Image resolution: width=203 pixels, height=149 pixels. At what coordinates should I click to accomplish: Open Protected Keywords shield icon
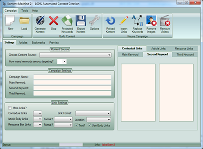(67, 21)
